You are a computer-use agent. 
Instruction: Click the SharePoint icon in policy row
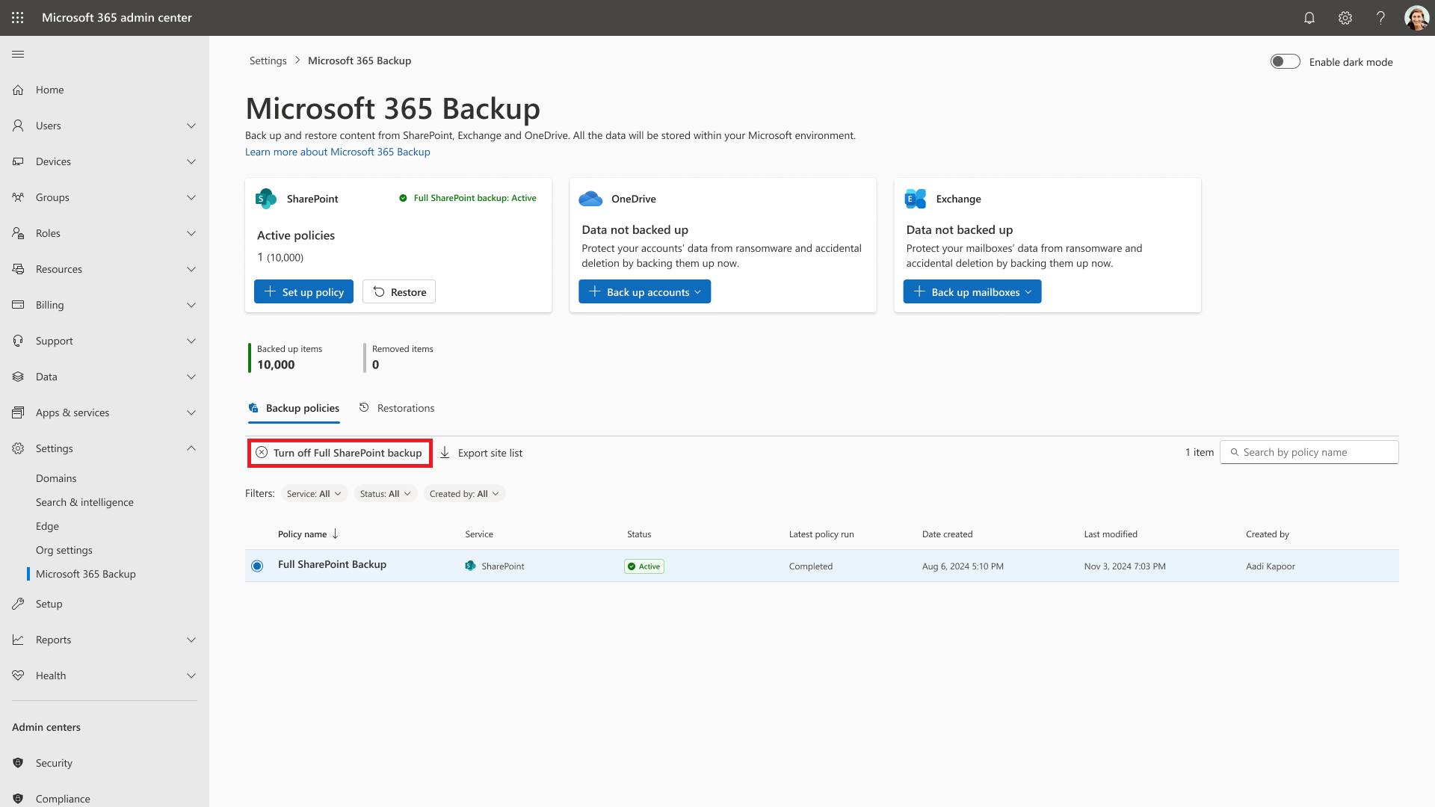[x=470, y=566]
